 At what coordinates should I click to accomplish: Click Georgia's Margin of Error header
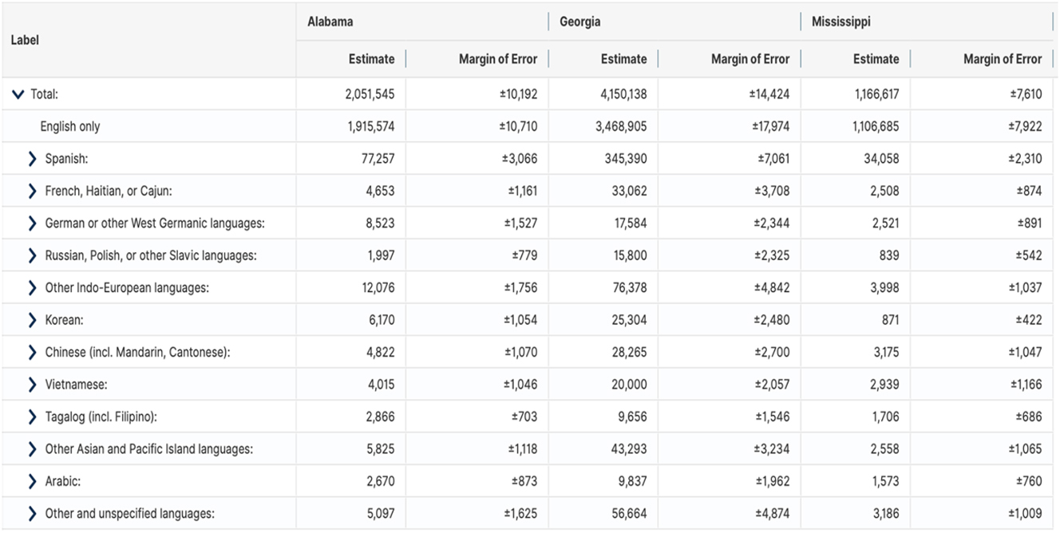tap(750, 59)
